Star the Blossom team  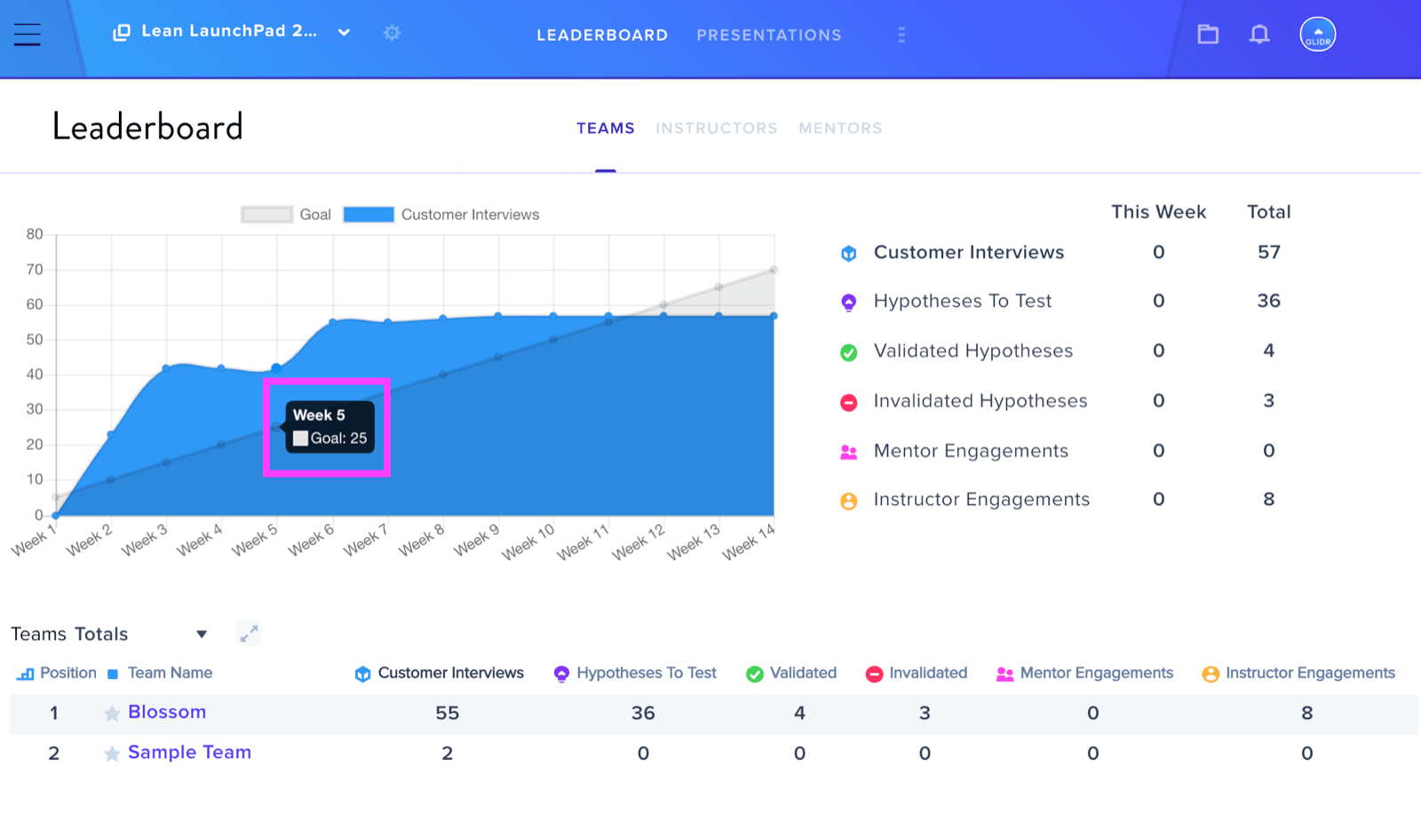coord(112,714)
